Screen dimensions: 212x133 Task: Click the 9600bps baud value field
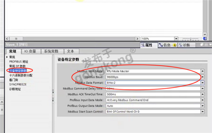coord(153,77)
